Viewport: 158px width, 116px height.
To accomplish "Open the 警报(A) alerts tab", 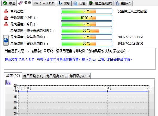I will click(x=123, y=3).
